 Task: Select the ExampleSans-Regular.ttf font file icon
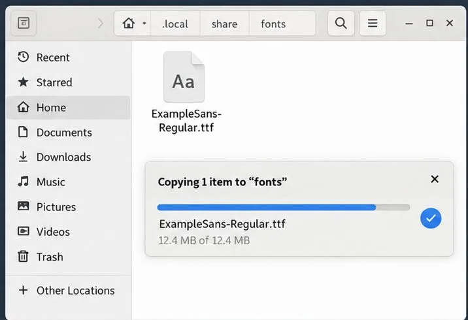pyautogui.click(x=184, y=76)
